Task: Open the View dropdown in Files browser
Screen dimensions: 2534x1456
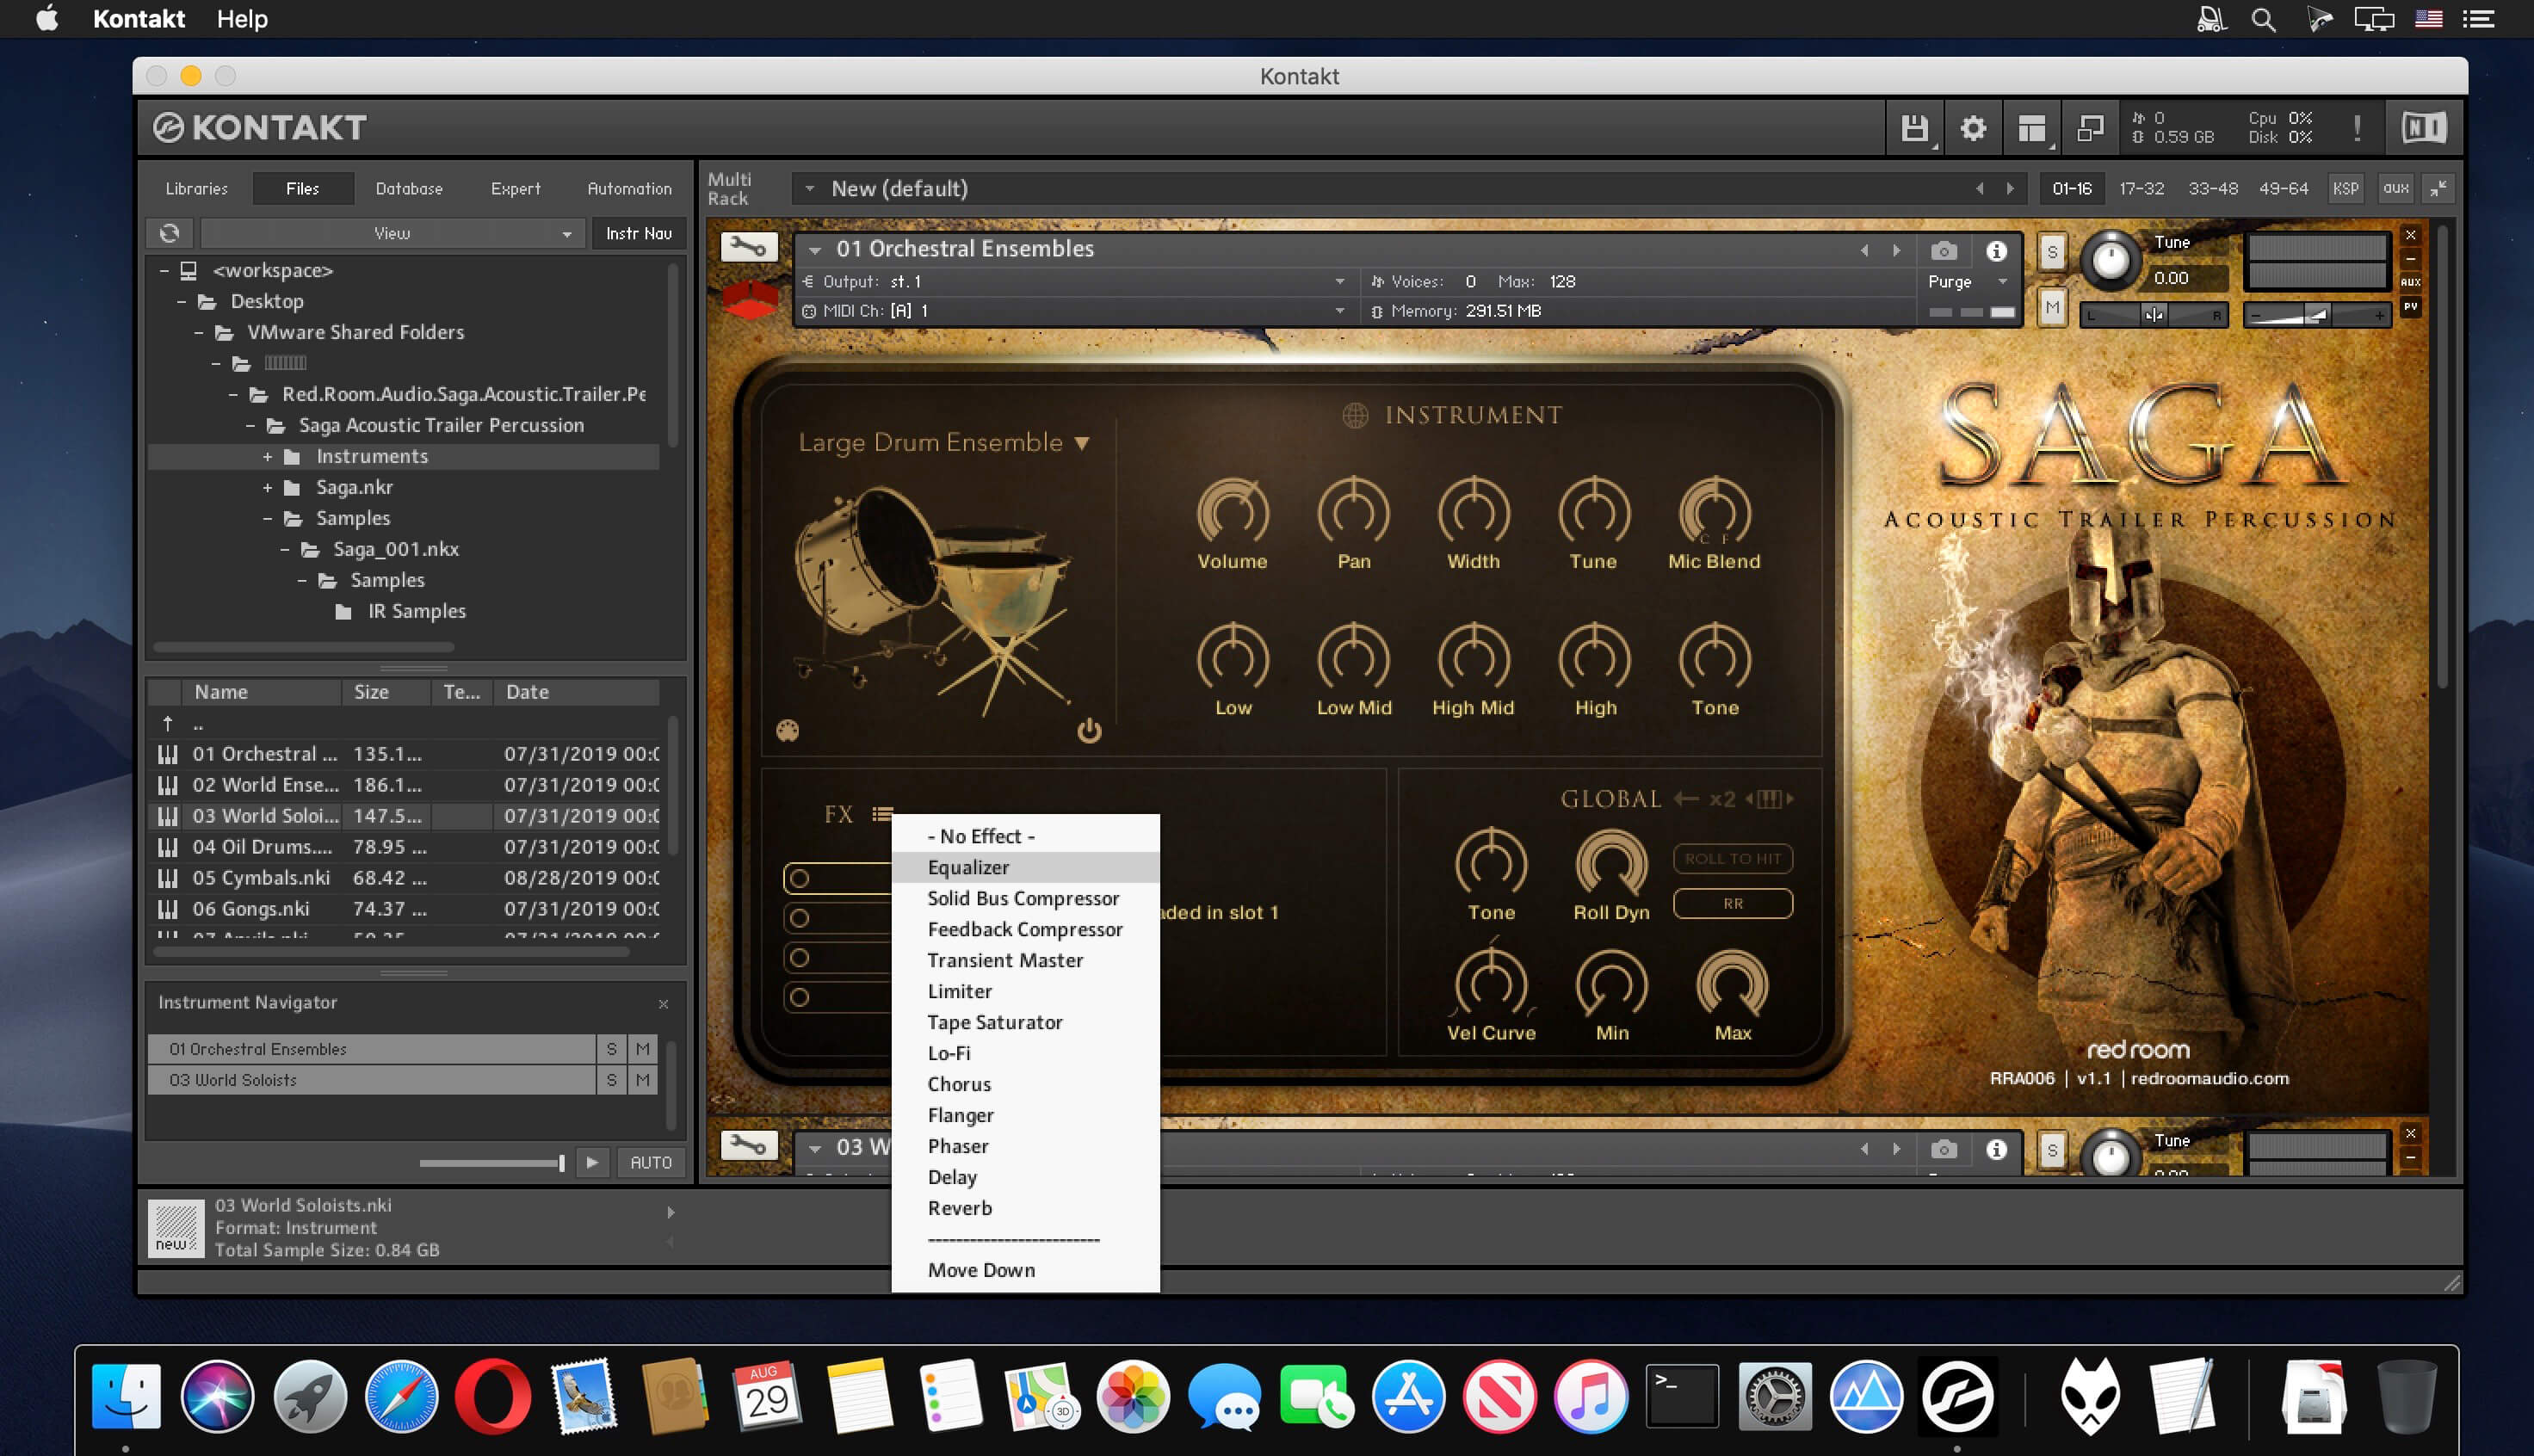Action: pyautogui.click(x=392, y=233)
